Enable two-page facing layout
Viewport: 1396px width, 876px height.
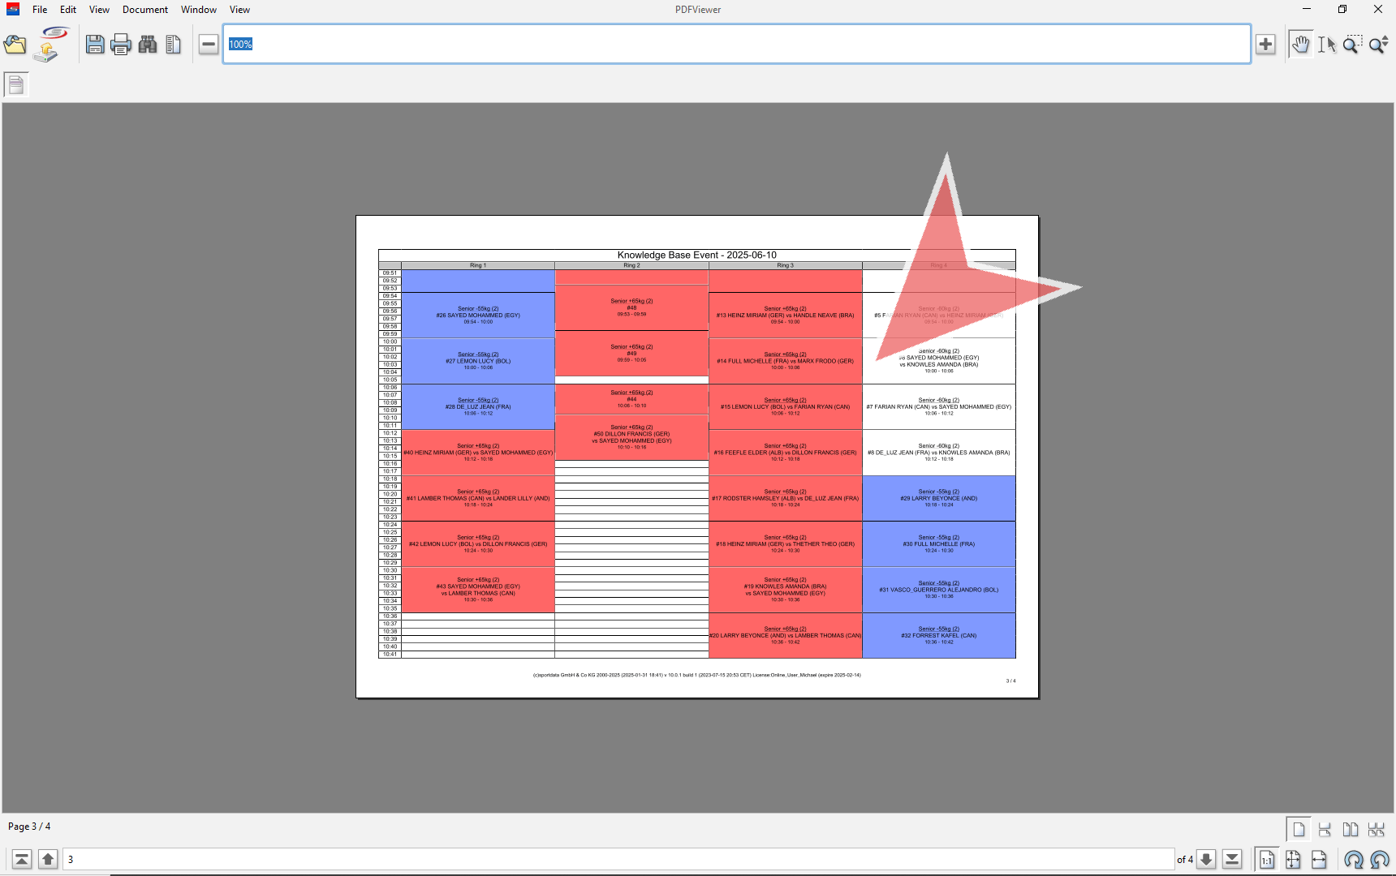pyautogui.click(x=1351, y=830)
